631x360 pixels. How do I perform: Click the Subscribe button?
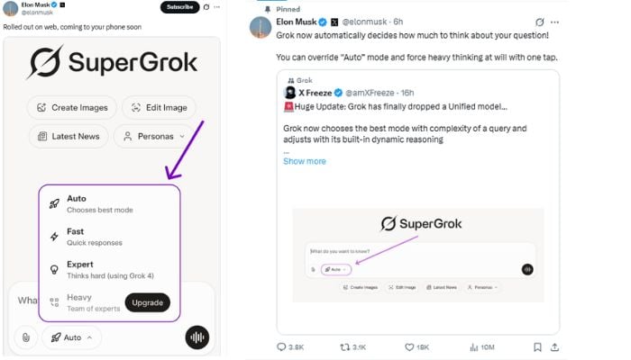click(x=179, y=7)
